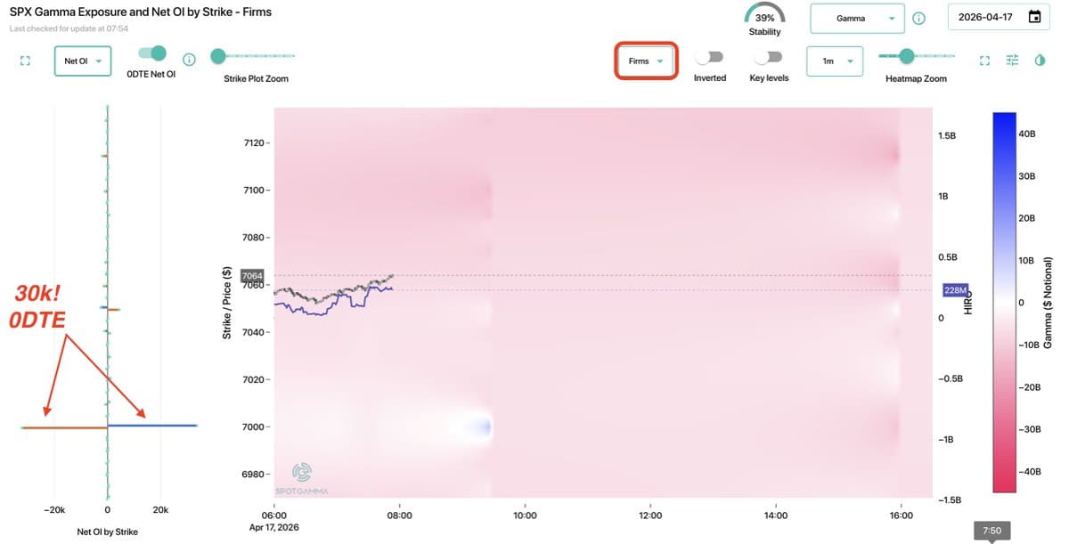Toggle dark mode with the contrast icon
The width and height of the screenshot is (1069, 544).
(1039, 60)
